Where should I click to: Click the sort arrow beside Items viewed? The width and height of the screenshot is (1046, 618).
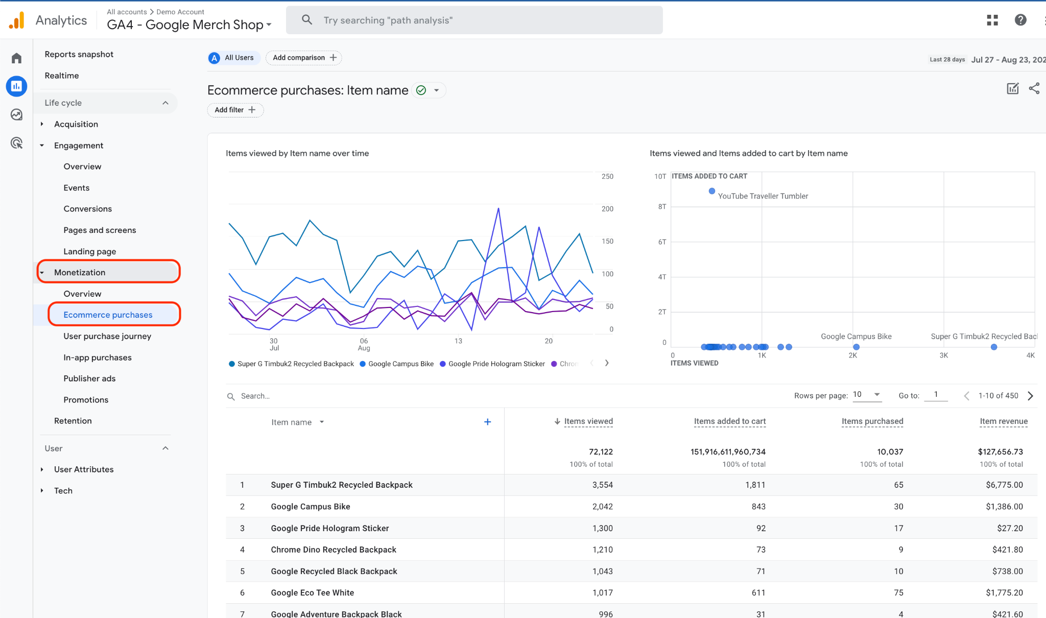(557, 421)
